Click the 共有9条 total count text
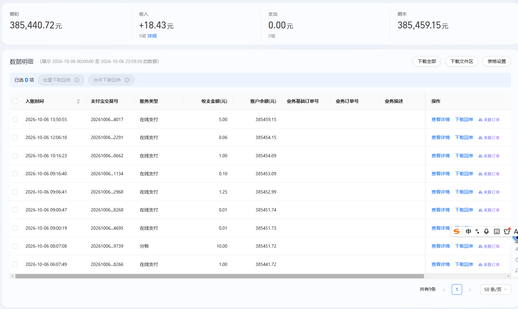Screen dimensions: 518x309 coord(428,289)
